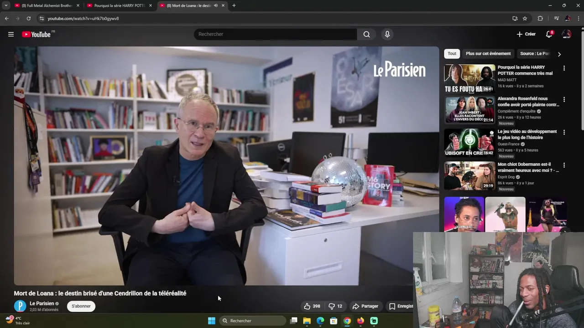
Task: Click the address bar URL
Action: click(x=83, y=18)
